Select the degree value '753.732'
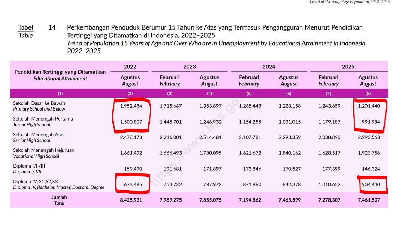Image resolution: width=411 pixels, height=241 pixels. pos(173,185)
